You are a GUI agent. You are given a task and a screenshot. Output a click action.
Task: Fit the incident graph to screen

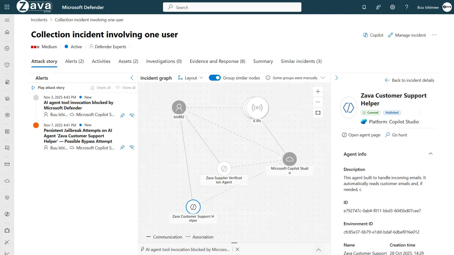(318, 113)
